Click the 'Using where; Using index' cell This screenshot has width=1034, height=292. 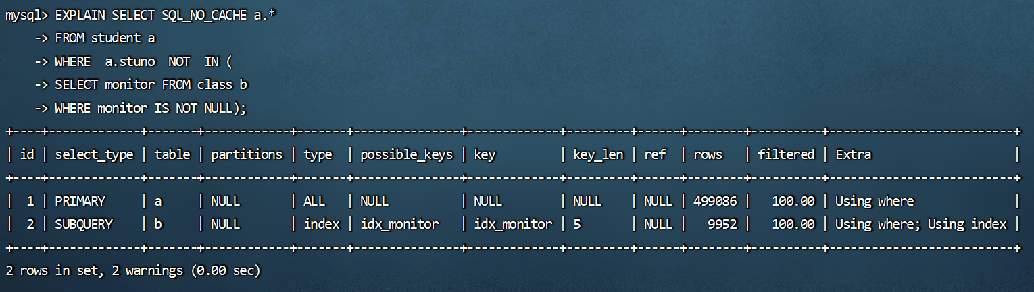tap(921, 224)
